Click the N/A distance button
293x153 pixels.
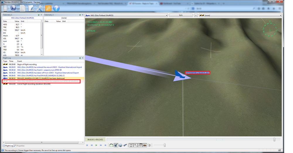181,15
